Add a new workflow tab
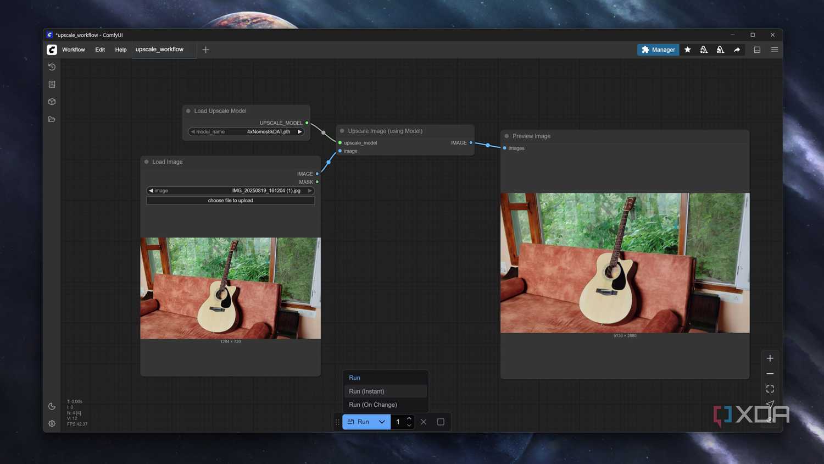This screenshot has height=464, width=824. pos(205,49)
